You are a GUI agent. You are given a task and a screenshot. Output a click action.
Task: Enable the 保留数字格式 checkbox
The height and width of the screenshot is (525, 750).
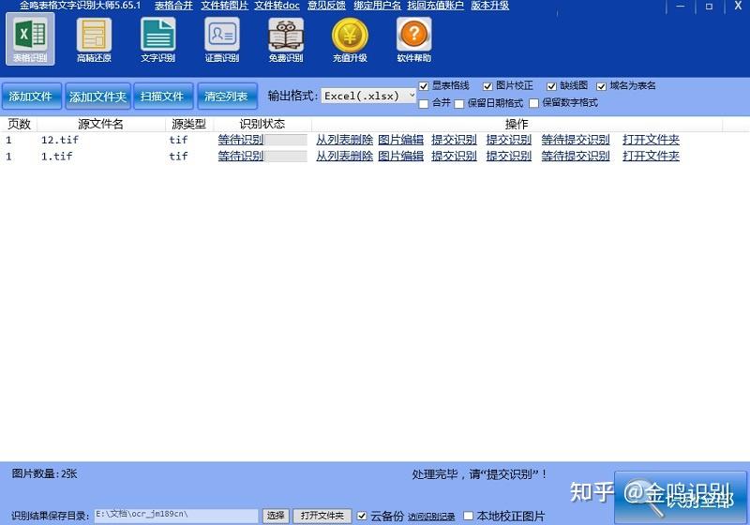pos(533,103)
